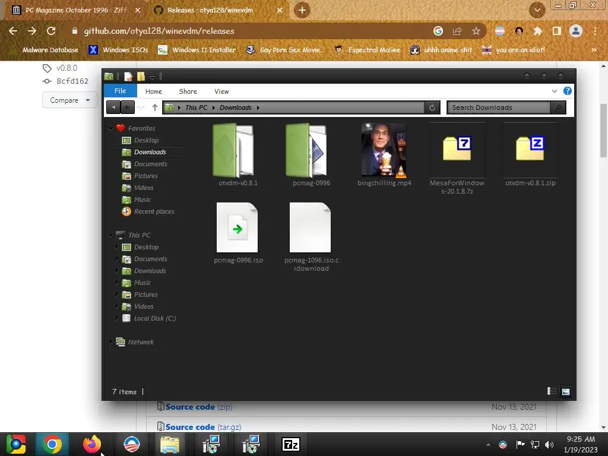The height and width of the screenshot is (456, 608).
Task: Go up one folder level
Action: point(155,107)
